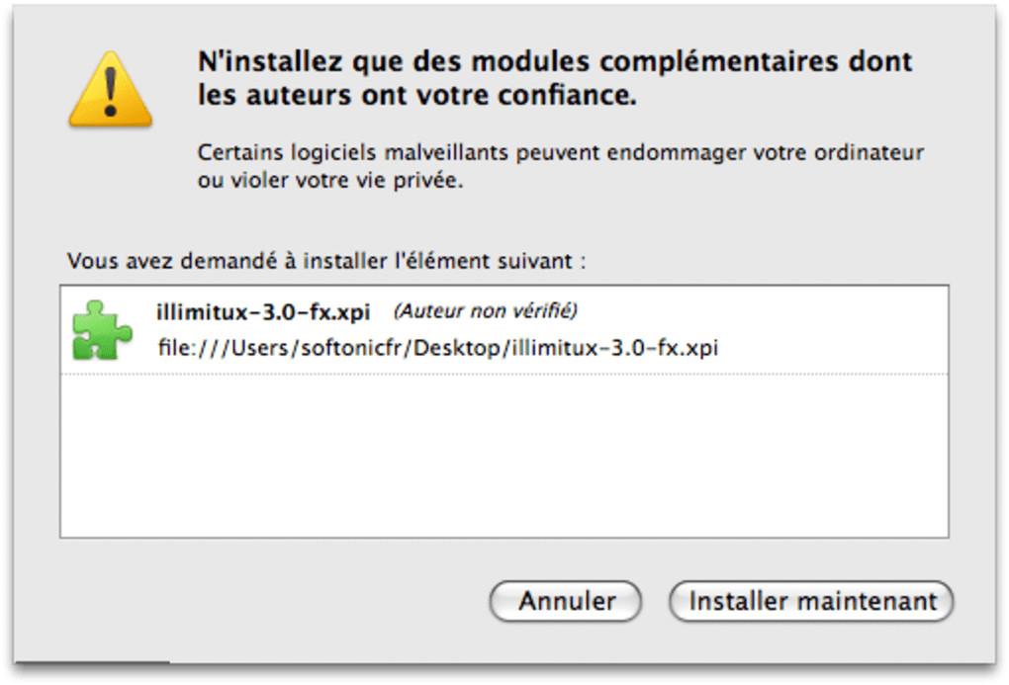This screenshot has height=685, width=1009.
Task: Click the green puzzle piece add-on icon
Action: coord(102,329)
